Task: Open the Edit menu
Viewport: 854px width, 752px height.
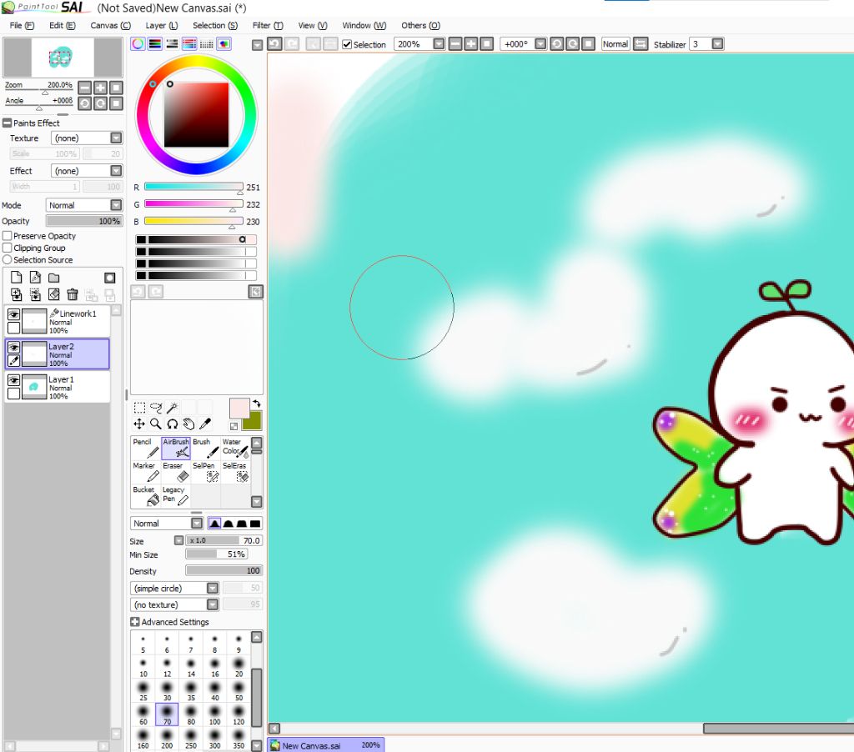Action: click(62, 26)
